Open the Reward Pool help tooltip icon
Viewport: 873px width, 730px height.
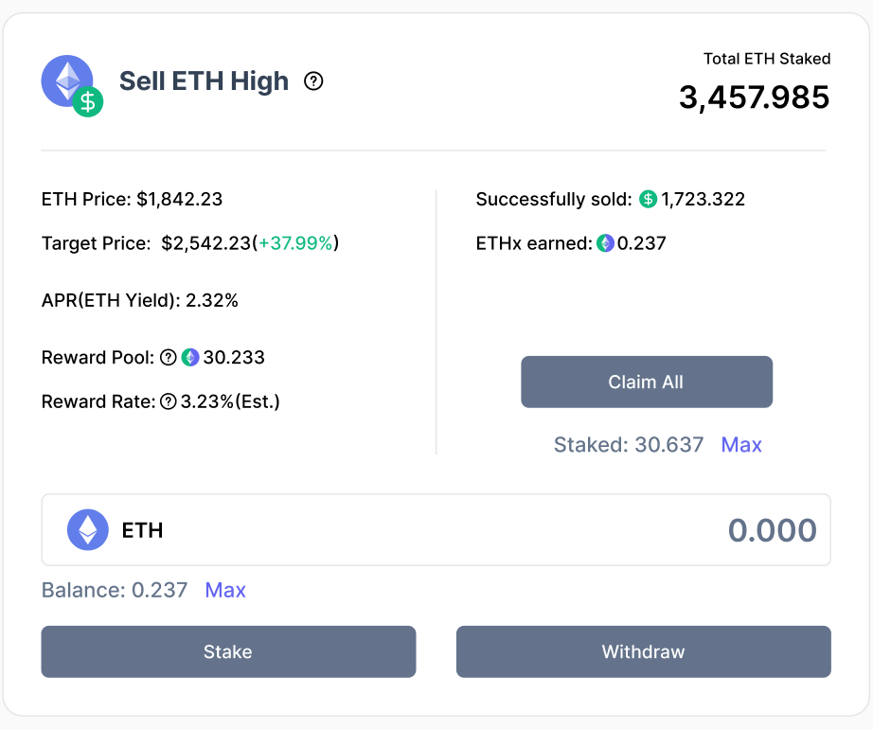pyautogui.click(x=169, y=358)
